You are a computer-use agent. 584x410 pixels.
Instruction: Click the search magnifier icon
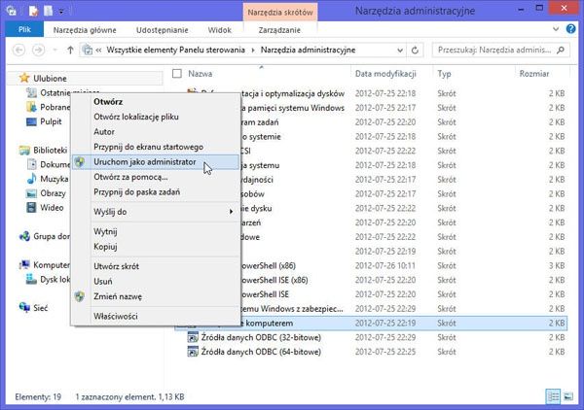tap(561, 50)
